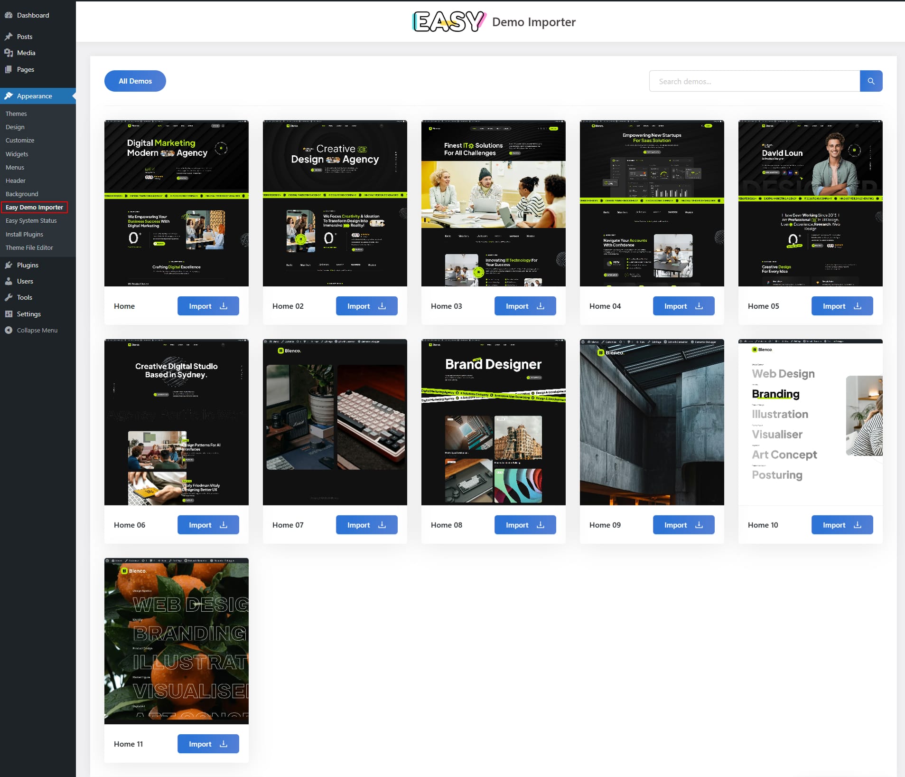Open the Widgets submenu link
Image resolution: width=905 pixels, height=777 pixels.
click(17, 154)
